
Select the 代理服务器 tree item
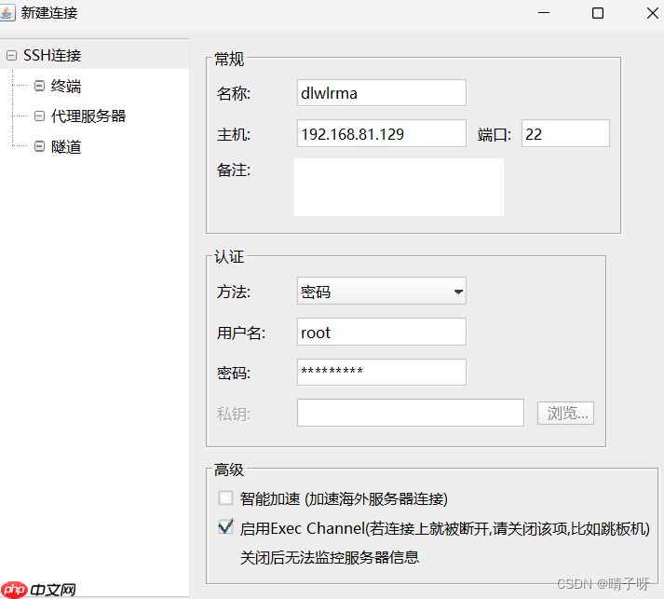pos(88,116)
